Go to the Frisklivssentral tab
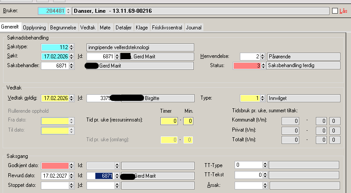The height and width of the screenshot is (193, 351). 167,27
